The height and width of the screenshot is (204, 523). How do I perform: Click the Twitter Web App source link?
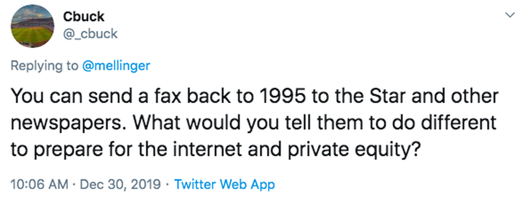pos(225,185)
